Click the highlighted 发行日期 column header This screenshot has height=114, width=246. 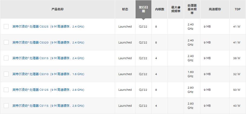tap(143, 9)
